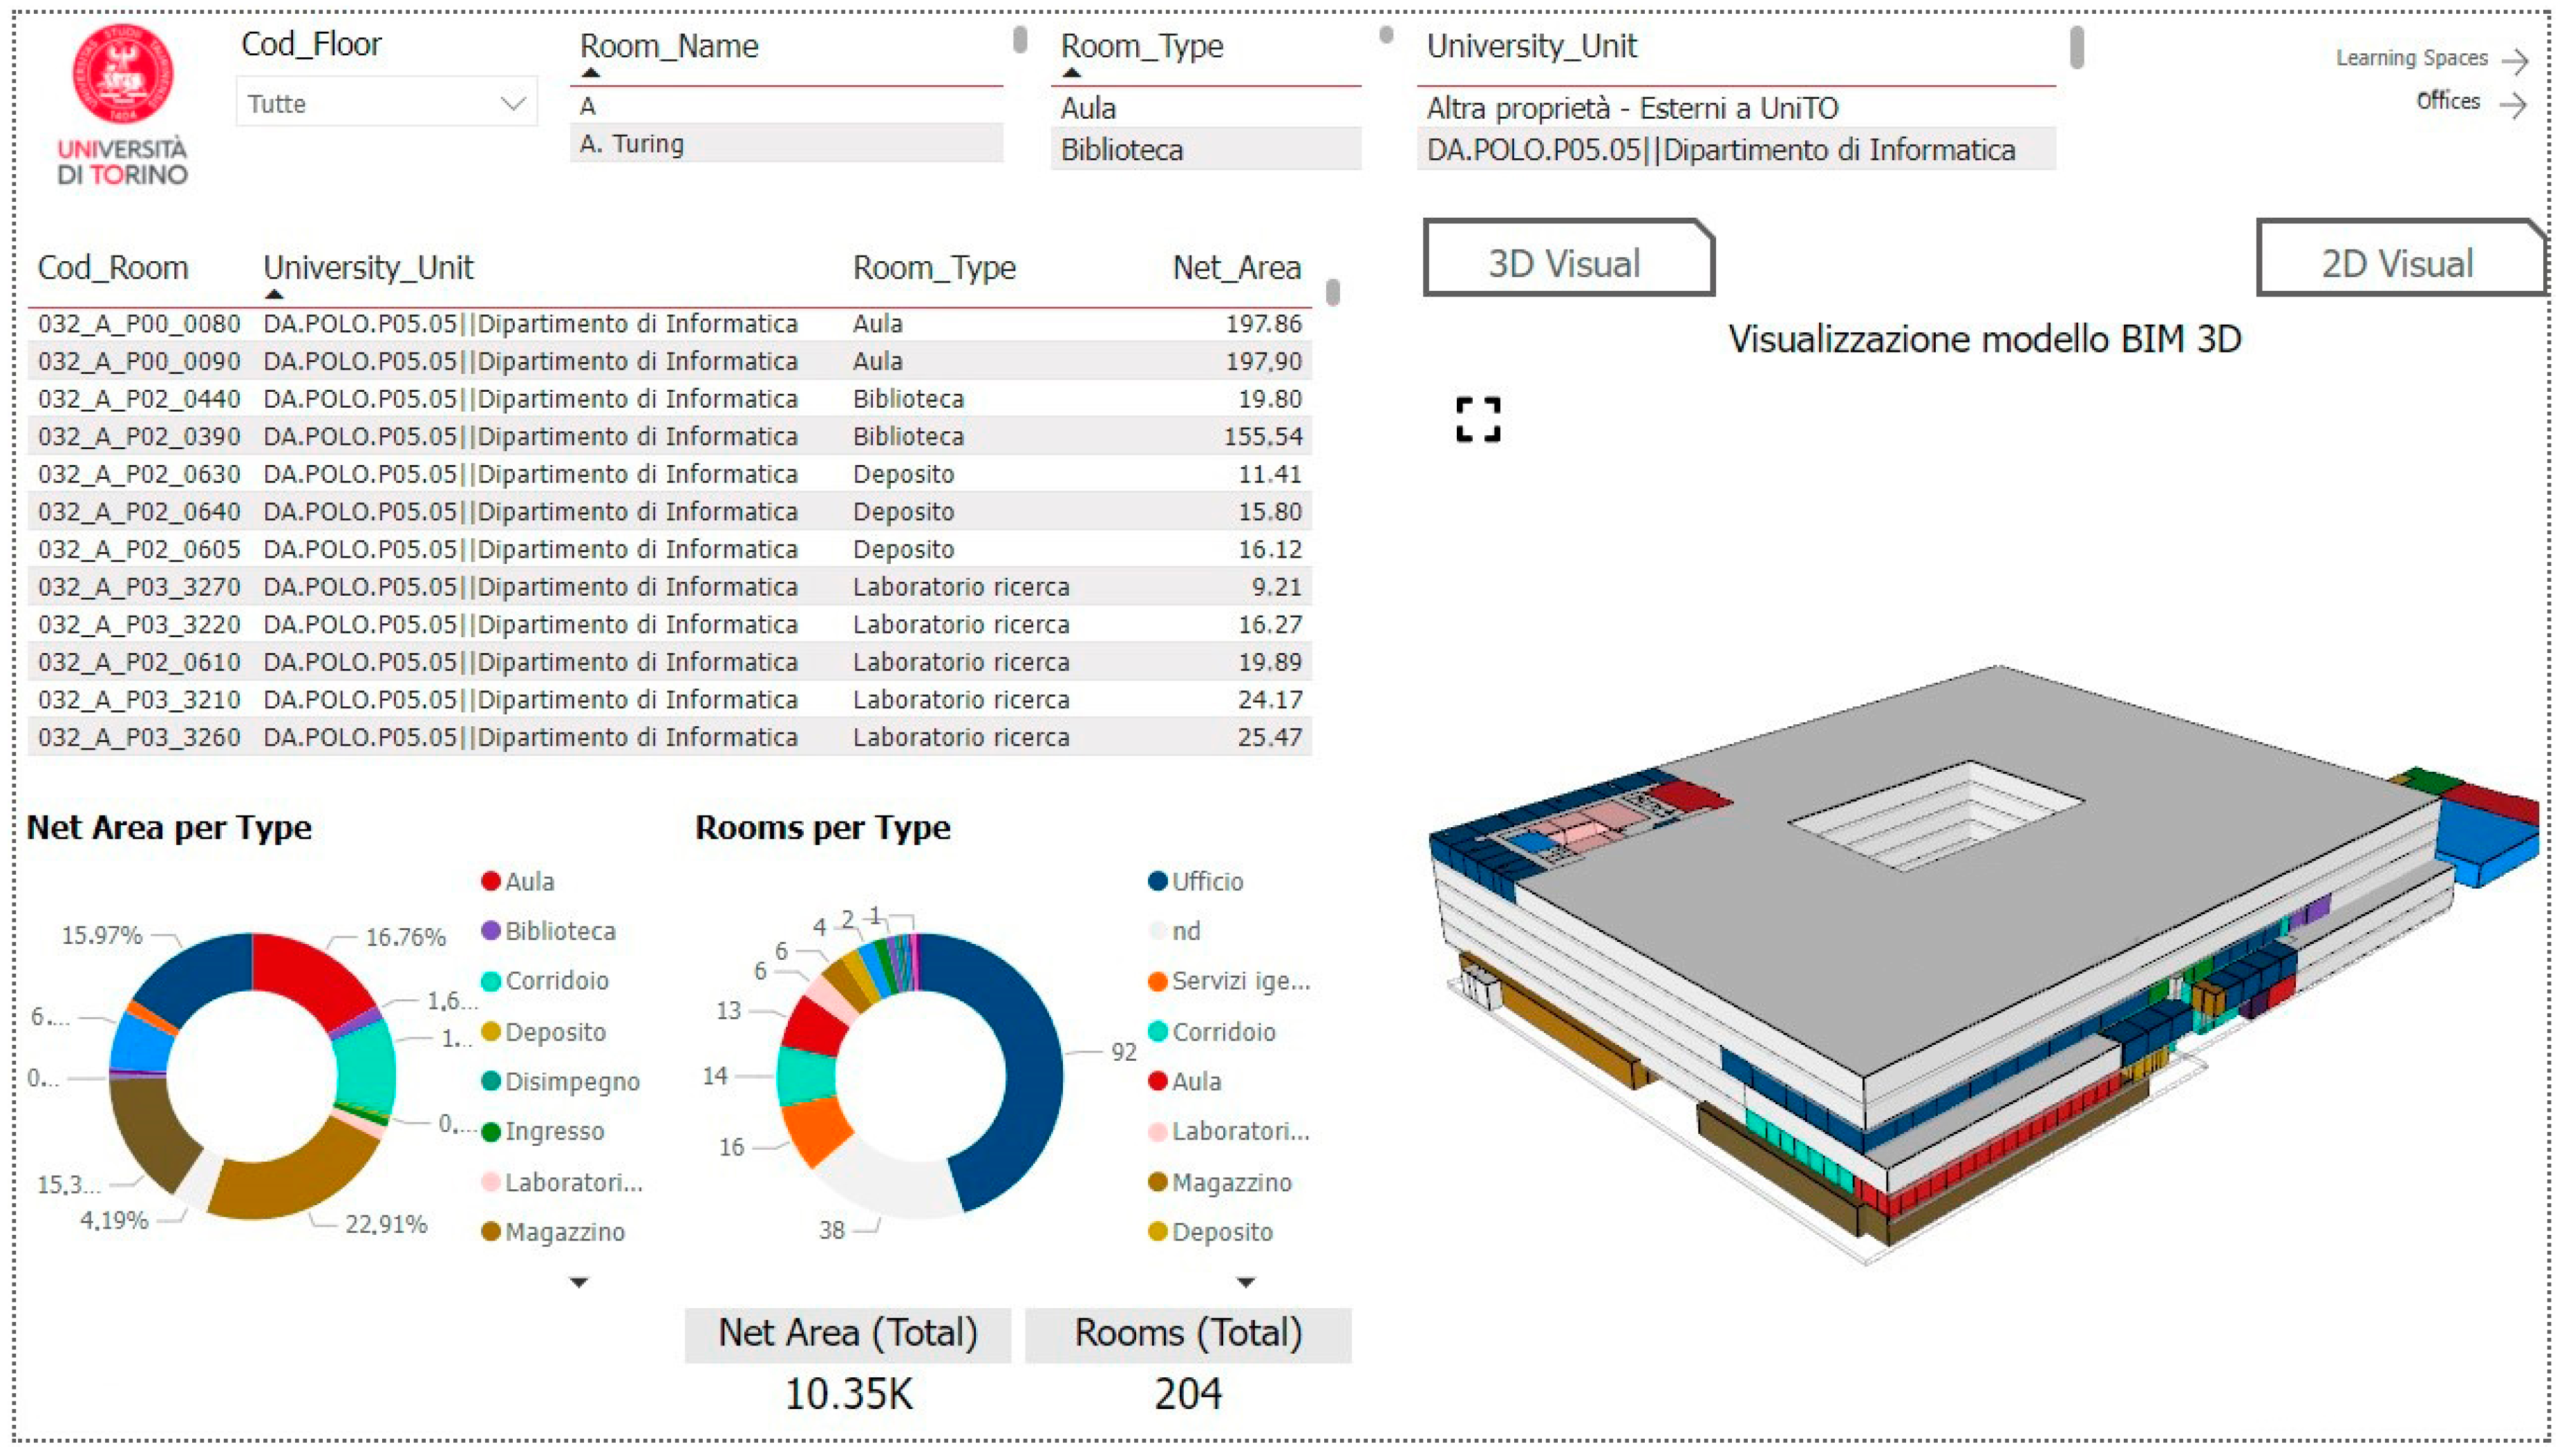Open the Cod_Floor Tutte dropdown
Image resolution: width=2564 pixels, height=1456 pixels.
pyautogui.click(x=386, y=103)
